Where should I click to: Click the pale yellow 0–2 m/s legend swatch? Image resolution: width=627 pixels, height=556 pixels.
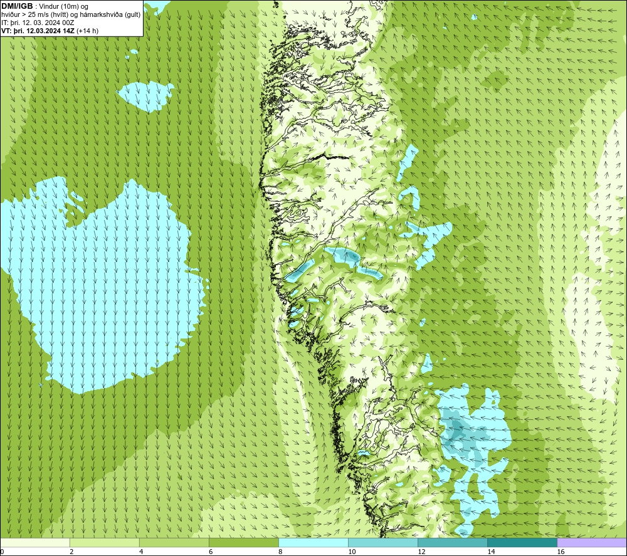tap(34, 542)
